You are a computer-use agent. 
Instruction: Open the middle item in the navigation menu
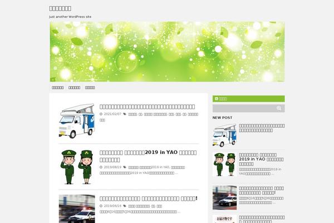coord(75,88)
